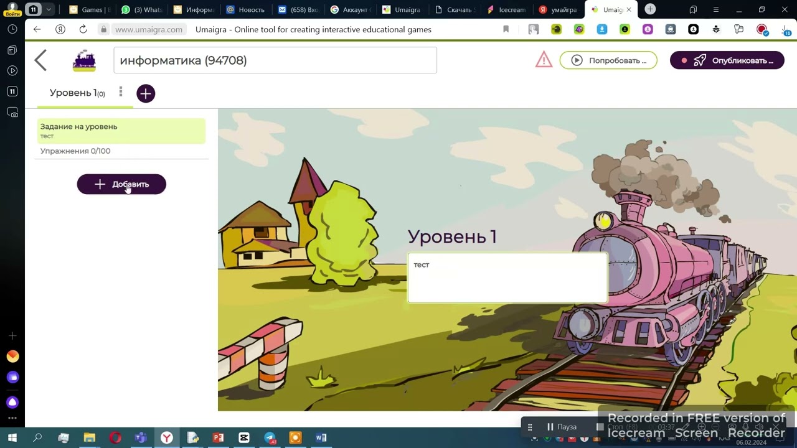Click the purple train game logo
Screen dimensions: 797x448
click(x=84, y=61)
